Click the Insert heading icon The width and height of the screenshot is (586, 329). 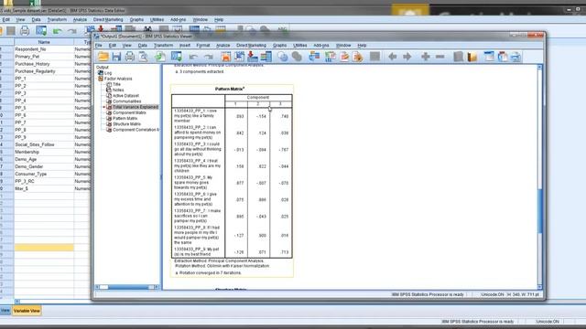coord(489,57)
